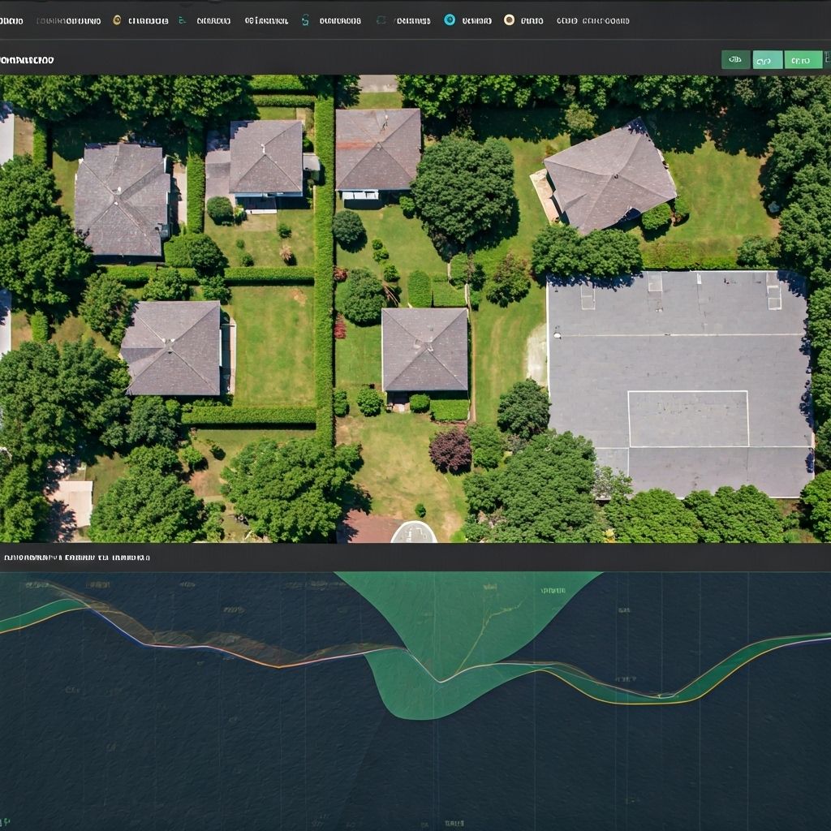831x831 pixels.
Task: Click the project title label at top left
Action: click(x=26, y=58)
